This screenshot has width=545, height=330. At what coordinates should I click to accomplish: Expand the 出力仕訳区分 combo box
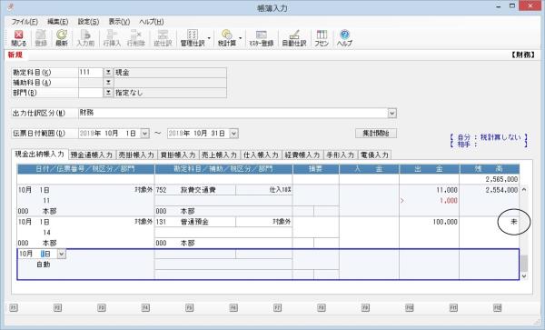(392, 113)
